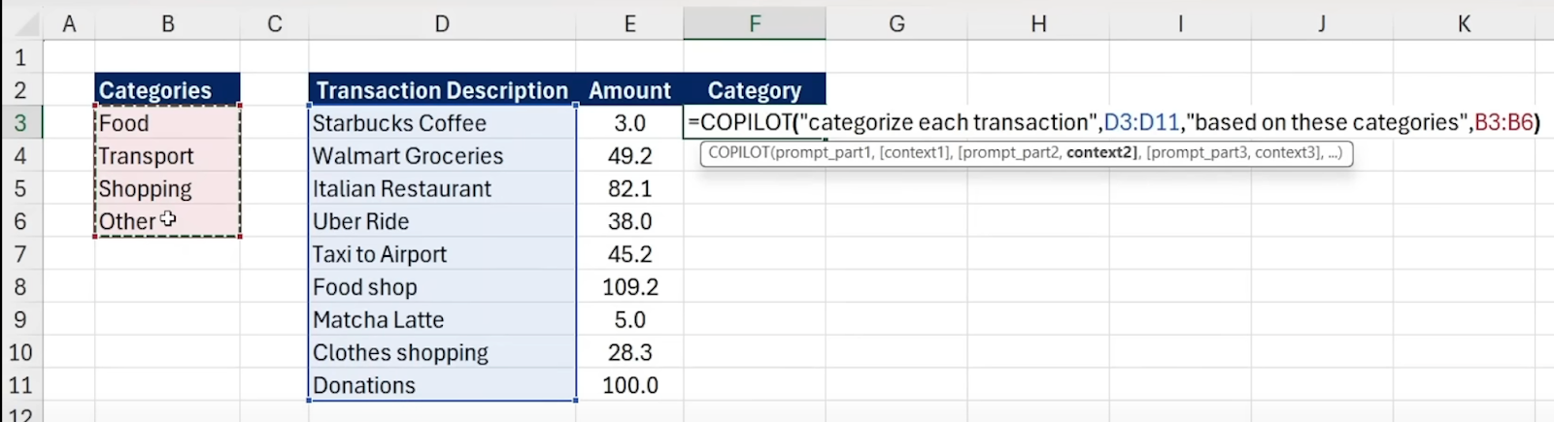Click the Category header cell in column F

755,90
